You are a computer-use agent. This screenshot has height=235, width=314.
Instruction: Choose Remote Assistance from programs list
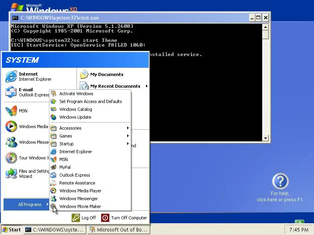point(90,183)
